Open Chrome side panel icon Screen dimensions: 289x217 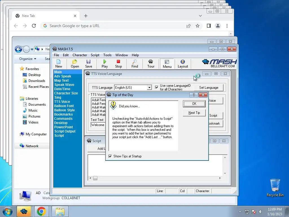point(209,26)
